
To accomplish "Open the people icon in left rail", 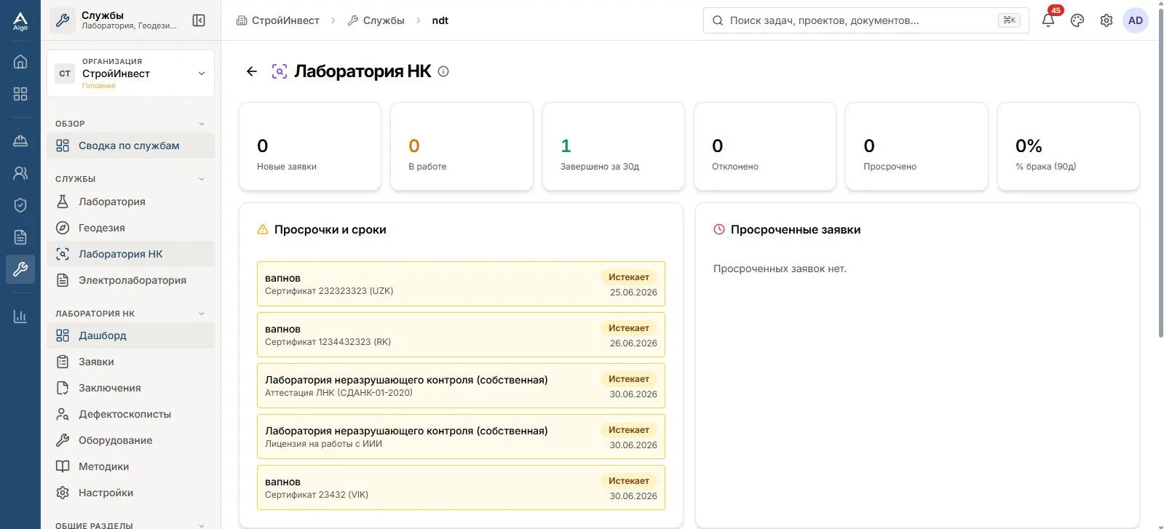I will (20, 173).
